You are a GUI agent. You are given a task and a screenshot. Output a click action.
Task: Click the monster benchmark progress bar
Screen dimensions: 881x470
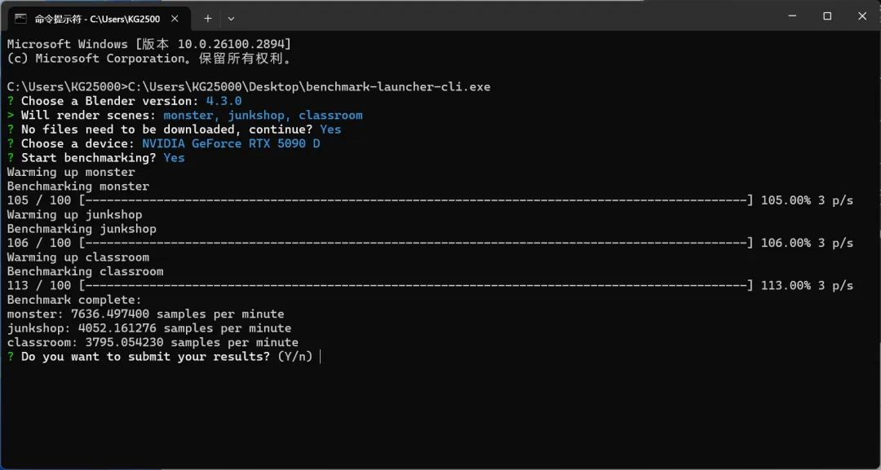pyautogui.click(x=416, y=200)
